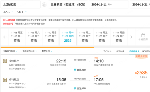Change departure date 2024-11-11
This screenshot has width=150, height=92.
click(109, 4)
